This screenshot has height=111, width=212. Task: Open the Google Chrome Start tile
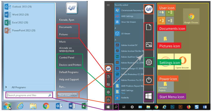[x=191, y=16]
